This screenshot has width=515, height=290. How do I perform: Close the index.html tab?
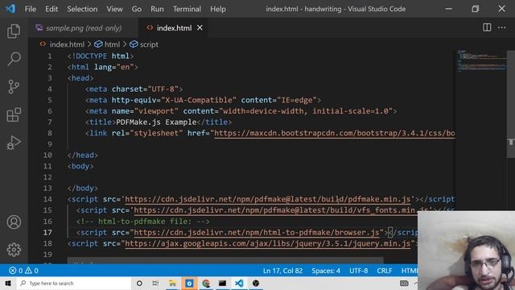tap(200, 28)
